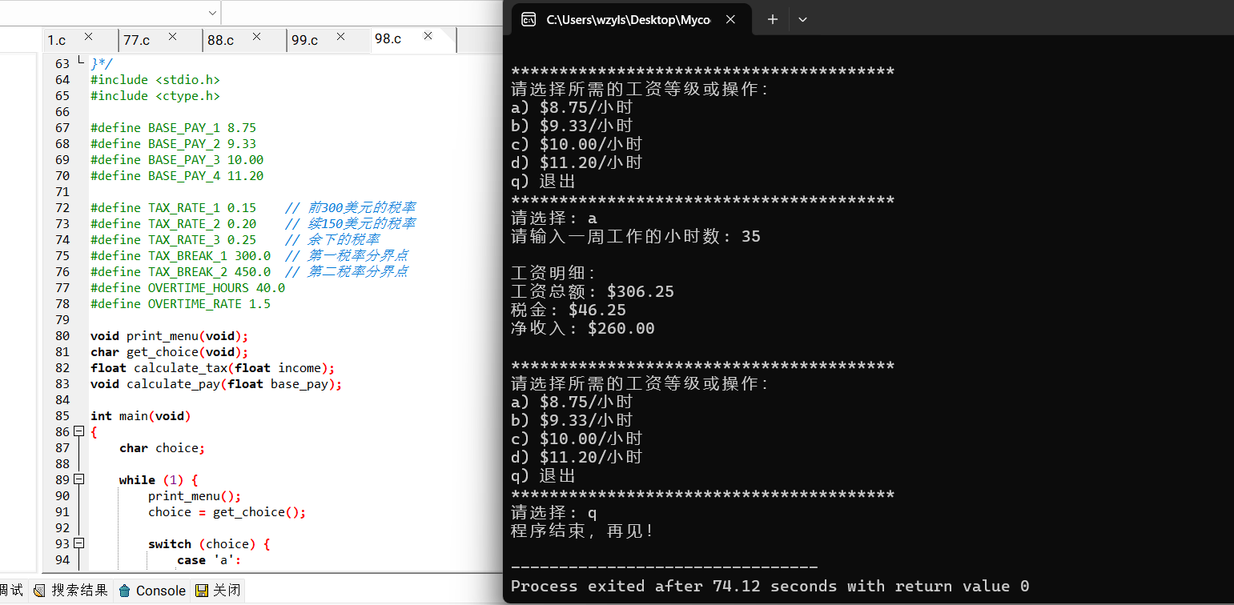Click 'Process exited after 74.12 seconds' line

pos(770,587)
